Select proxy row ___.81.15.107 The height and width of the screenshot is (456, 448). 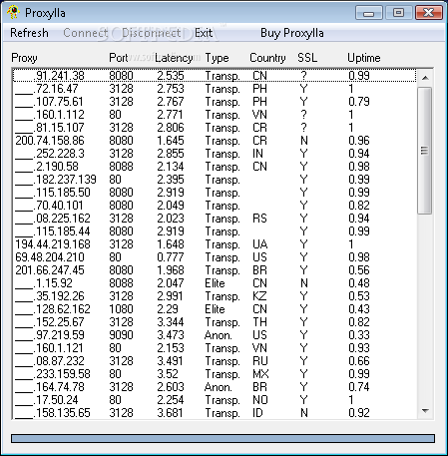pyautogui.click(x=215, y=128)
